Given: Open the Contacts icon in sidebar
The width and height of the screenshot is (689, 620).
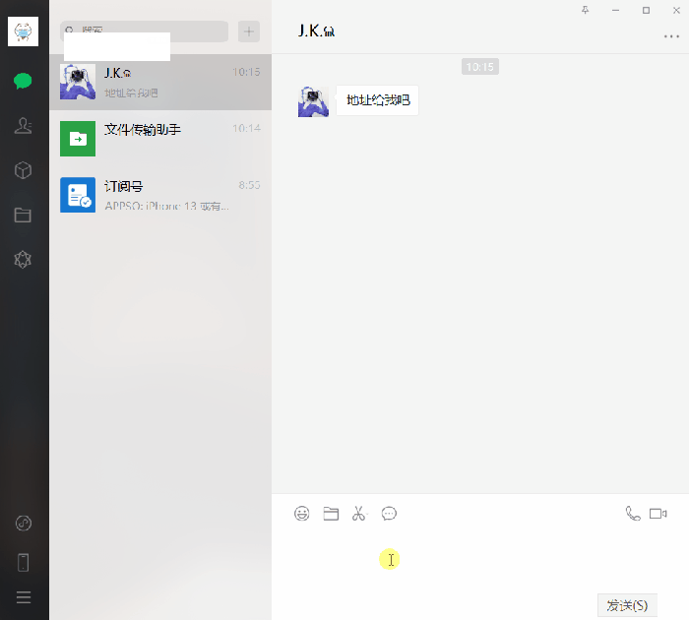Looking at the screenshot, I should click(x=23, y=126).
